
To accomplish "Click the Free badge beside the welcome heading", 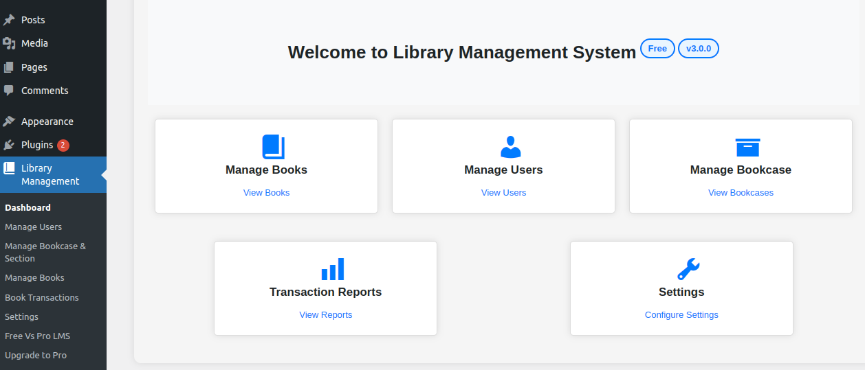I will [x=657, y=49].
